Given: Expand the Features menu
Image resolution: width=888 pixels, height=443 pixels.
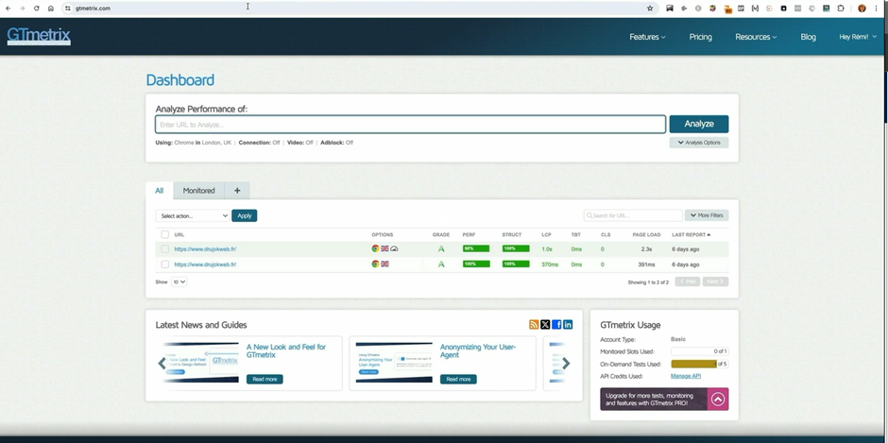Looking at the screenshot, I should click(x=647, y=37).
